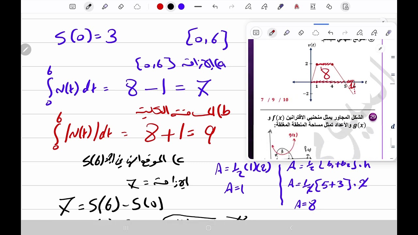Select handwriting-to-text tool in popup window toolbar
418x235 pixels.
[x=375, y=33]
